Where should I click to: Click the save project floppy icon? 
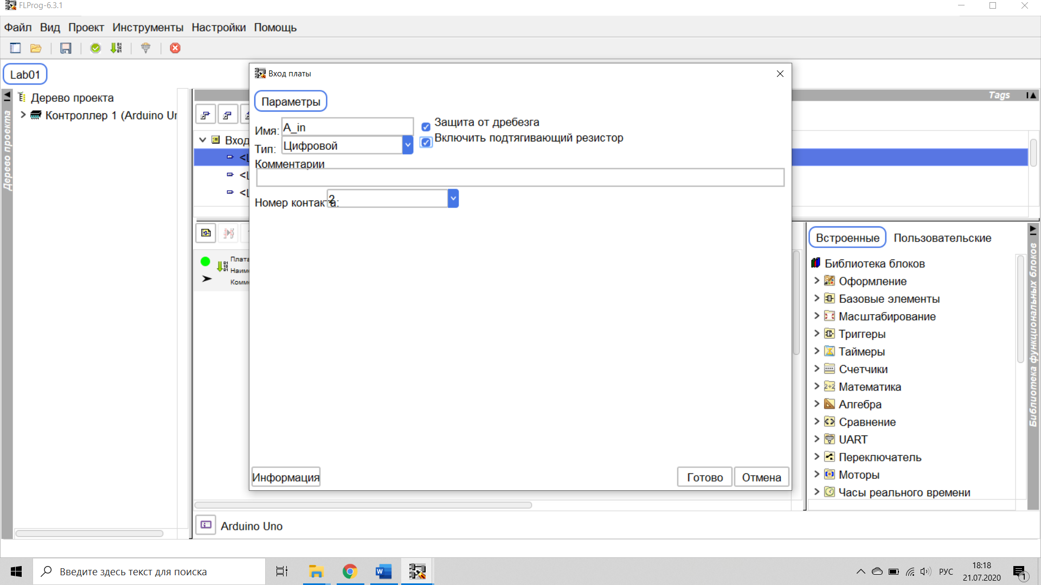(66, 48)
